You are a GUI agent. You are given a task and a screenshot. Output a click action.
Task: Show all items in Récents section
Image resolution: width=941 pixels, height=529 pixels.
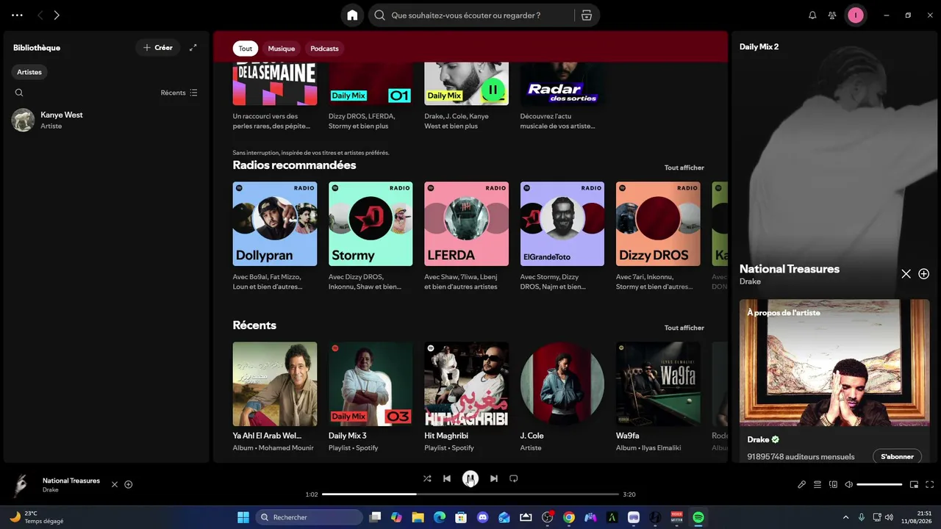pos(684,328)
